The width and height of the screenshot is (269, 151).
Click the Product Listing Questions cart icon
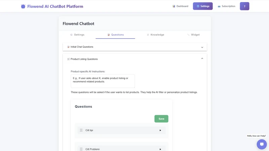point(68,59)
